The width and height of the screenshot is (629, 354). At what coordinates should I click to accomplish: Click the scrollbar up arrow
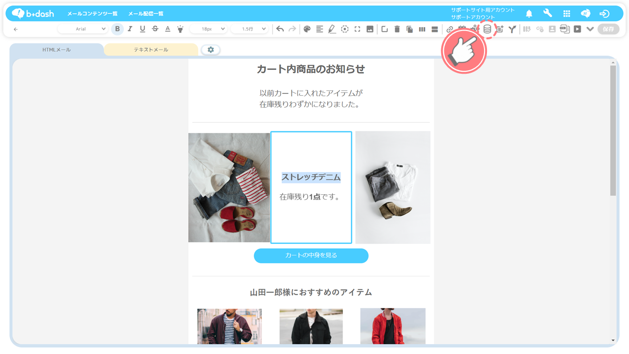(613, 62)
